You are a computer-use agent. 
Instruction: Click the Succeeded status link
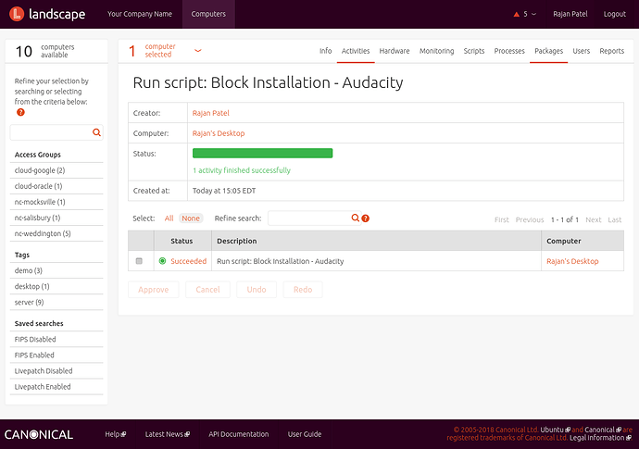[x=188, y=261]
